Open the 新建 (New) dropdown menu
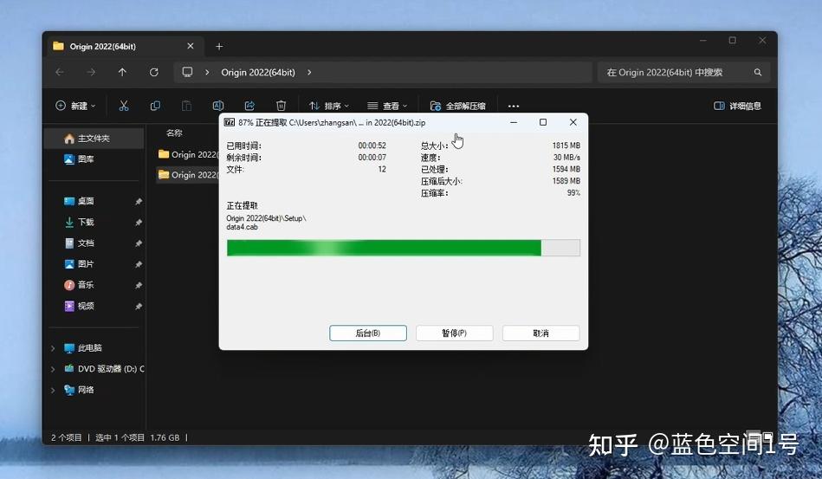The width and height of the screenshot is (822, 479). point(75,106)
